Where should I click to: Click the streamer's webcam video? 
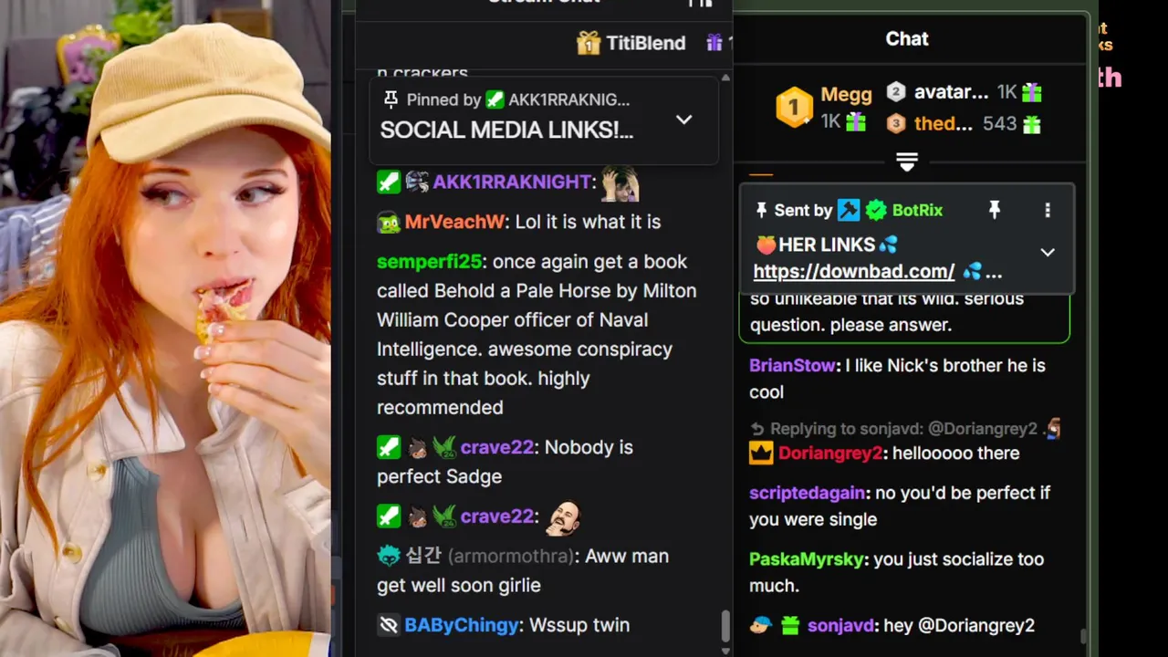[x=165, y=328]
